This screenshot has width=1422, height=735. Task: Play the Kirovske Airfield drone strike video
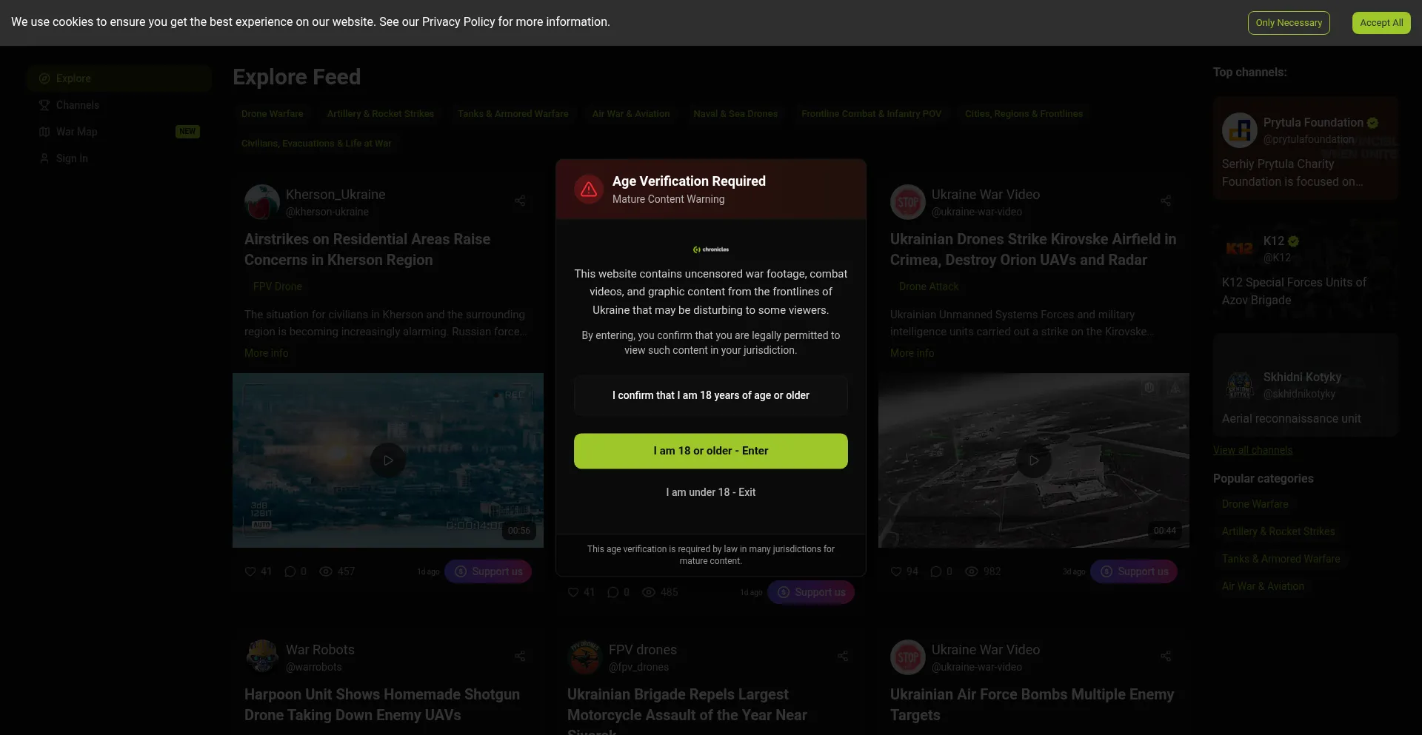pyautogui.click(x=1034, y=460)
